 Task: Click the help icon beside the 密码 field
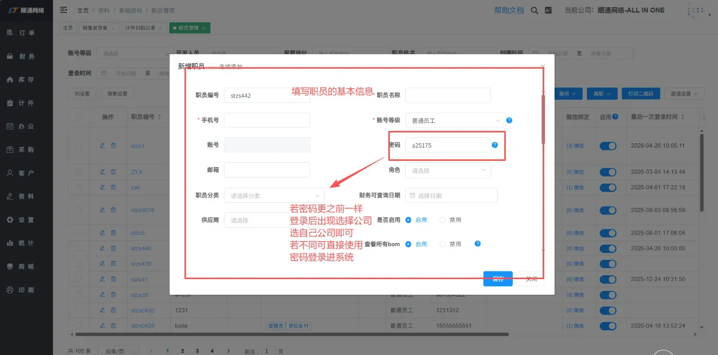click(x=495, y=145)
